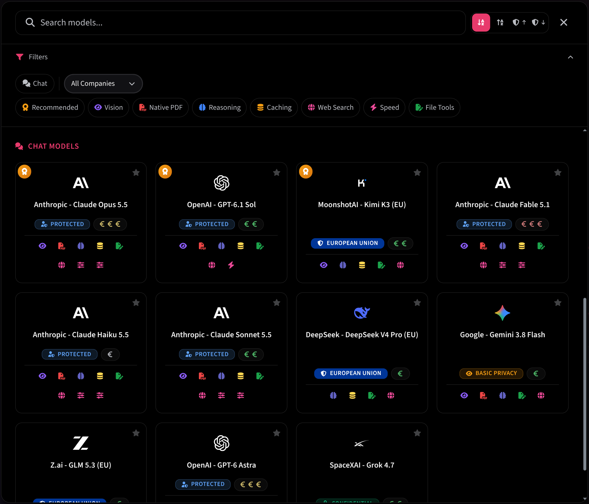Select the OpenAI - GPT-6.1 Sol title
The width and height of the screenshot is (589, 504).
coord(221,205)
